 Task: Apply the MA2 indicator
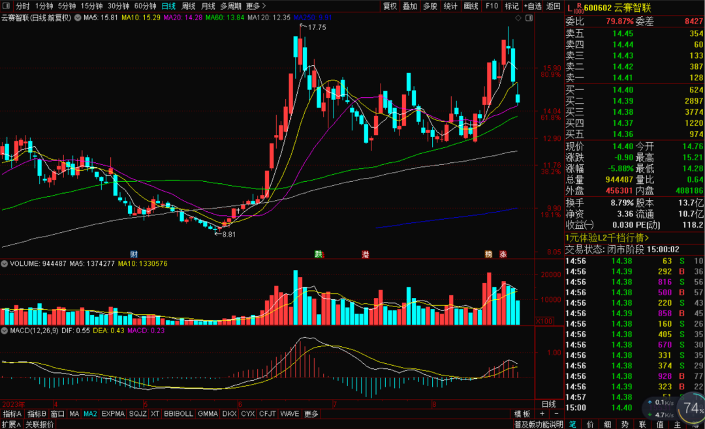[x=90, y=414]
